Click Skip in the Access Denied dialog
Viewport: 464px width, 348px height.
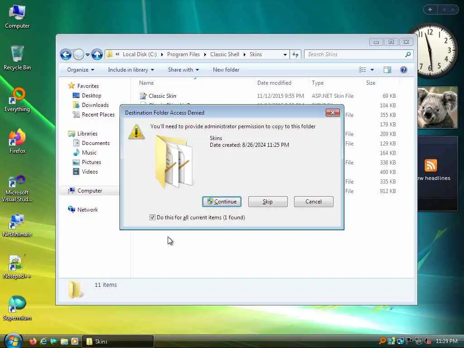pyautogui.click(x=268, y=202)
